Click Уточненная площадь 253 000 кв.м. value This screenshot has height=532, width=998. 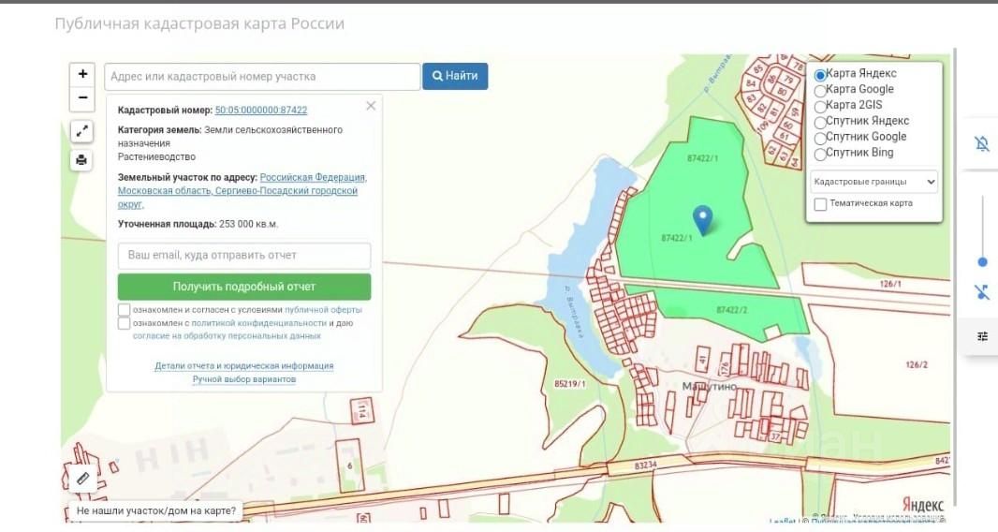pyautogui.click(x=249, y=224)
